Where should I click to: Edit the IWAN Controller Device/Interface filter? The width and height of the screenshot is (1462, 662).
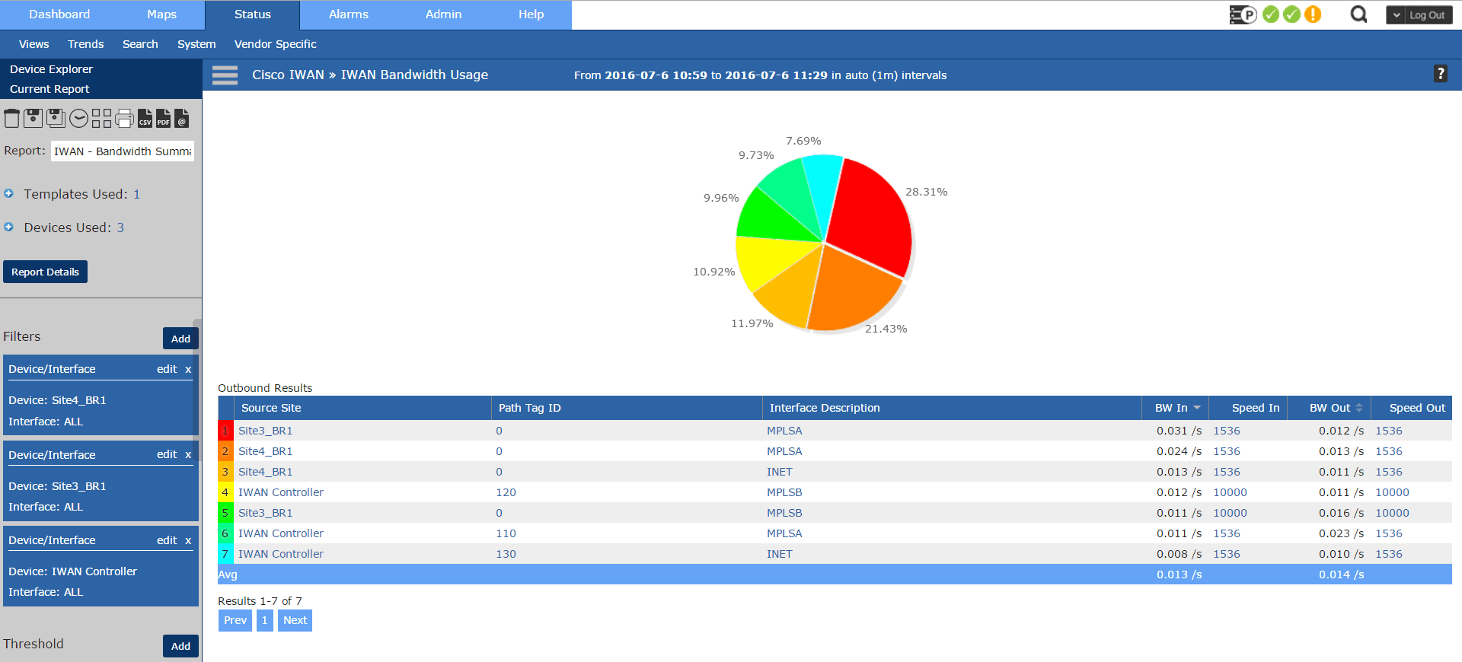167,540
